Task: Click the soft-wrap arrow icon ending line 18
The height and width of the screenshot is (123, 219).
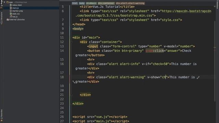Action: pos(198,78)
